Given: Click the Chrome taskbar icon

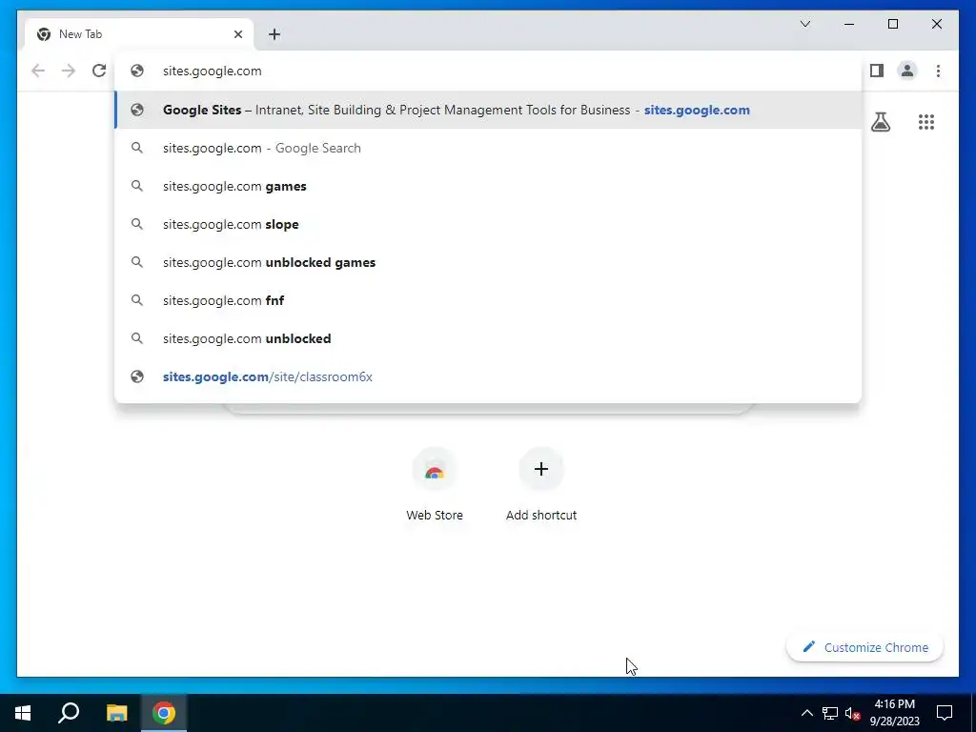Looking at the screenshot, I should click(x=164, y=713).
